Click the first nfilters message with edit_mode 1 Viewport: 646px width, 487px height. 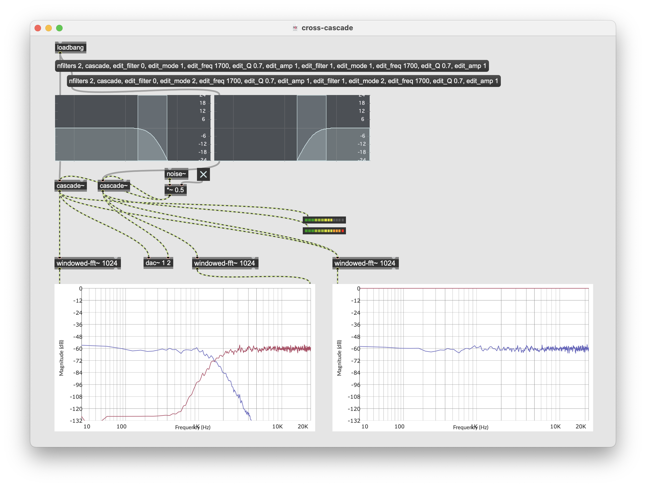coord(272,66)
